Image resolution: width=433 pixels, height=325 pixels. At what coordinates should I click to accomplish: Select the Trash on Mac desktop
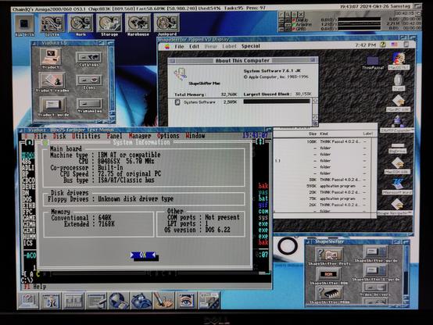pos(398,82)
